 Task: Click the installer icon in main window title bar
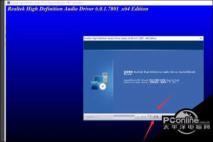pyautogui.click(x=9, y=3)
